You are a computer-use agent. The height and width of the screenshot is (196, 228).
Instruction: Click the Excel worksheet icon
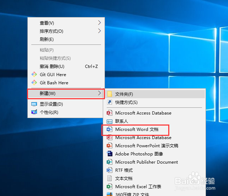[x=110, y=186]
